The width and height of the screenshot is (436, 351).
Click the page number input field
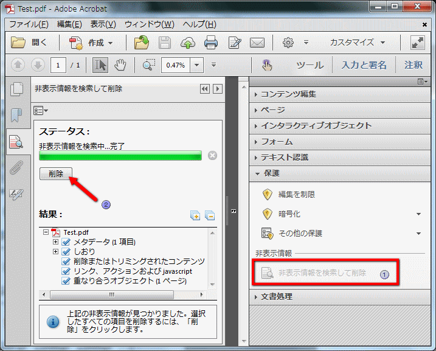pos(58,65)
